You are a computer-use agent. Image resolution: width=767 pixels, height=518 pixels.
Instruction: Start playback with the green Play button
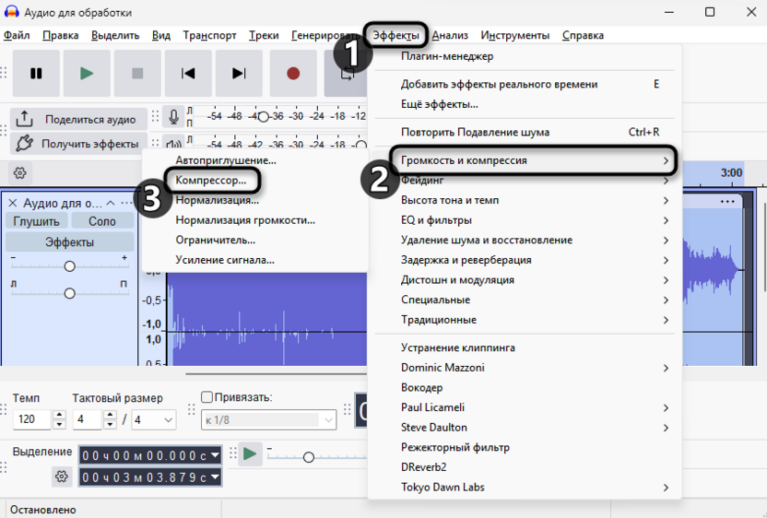tap(87, 74)
